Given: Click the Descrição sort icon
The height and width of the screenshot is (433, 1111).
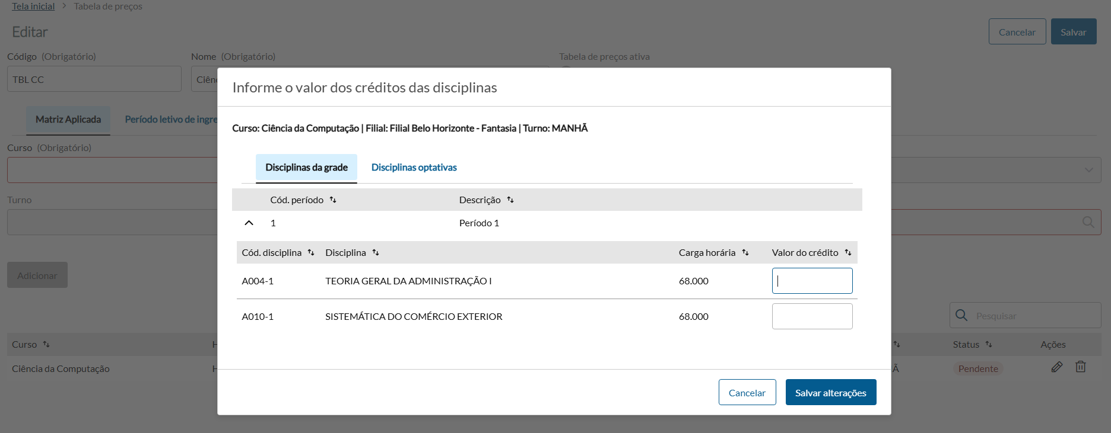Looking at the screenshot, I should click(510, 200).
